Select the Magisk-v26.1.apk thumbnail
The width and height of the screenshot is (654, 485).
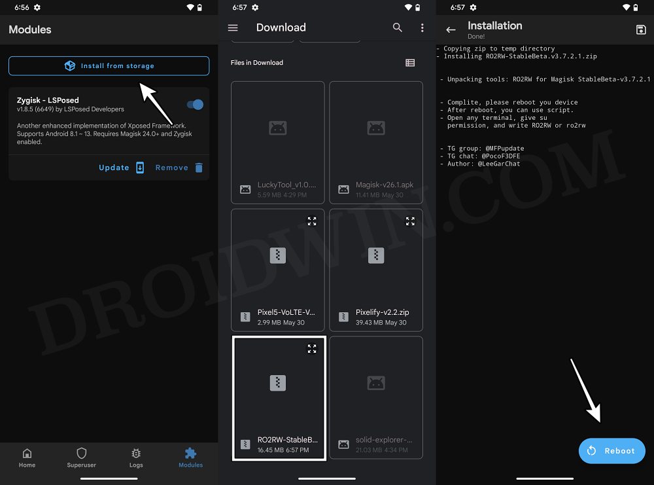pyautogui.click(x=376, y=142)
